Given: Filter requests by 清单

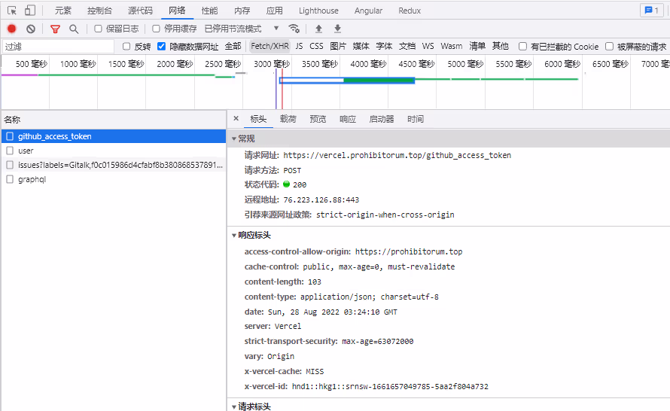Looking at the screenshot, I should tap(477, 46).
